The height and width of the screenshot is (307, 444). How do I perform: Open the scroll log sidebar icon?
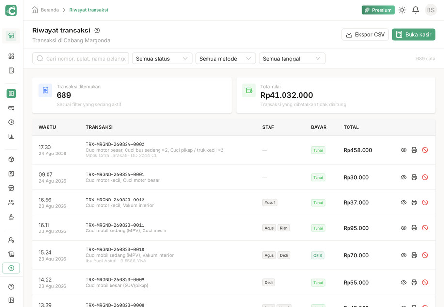(11, 254)
